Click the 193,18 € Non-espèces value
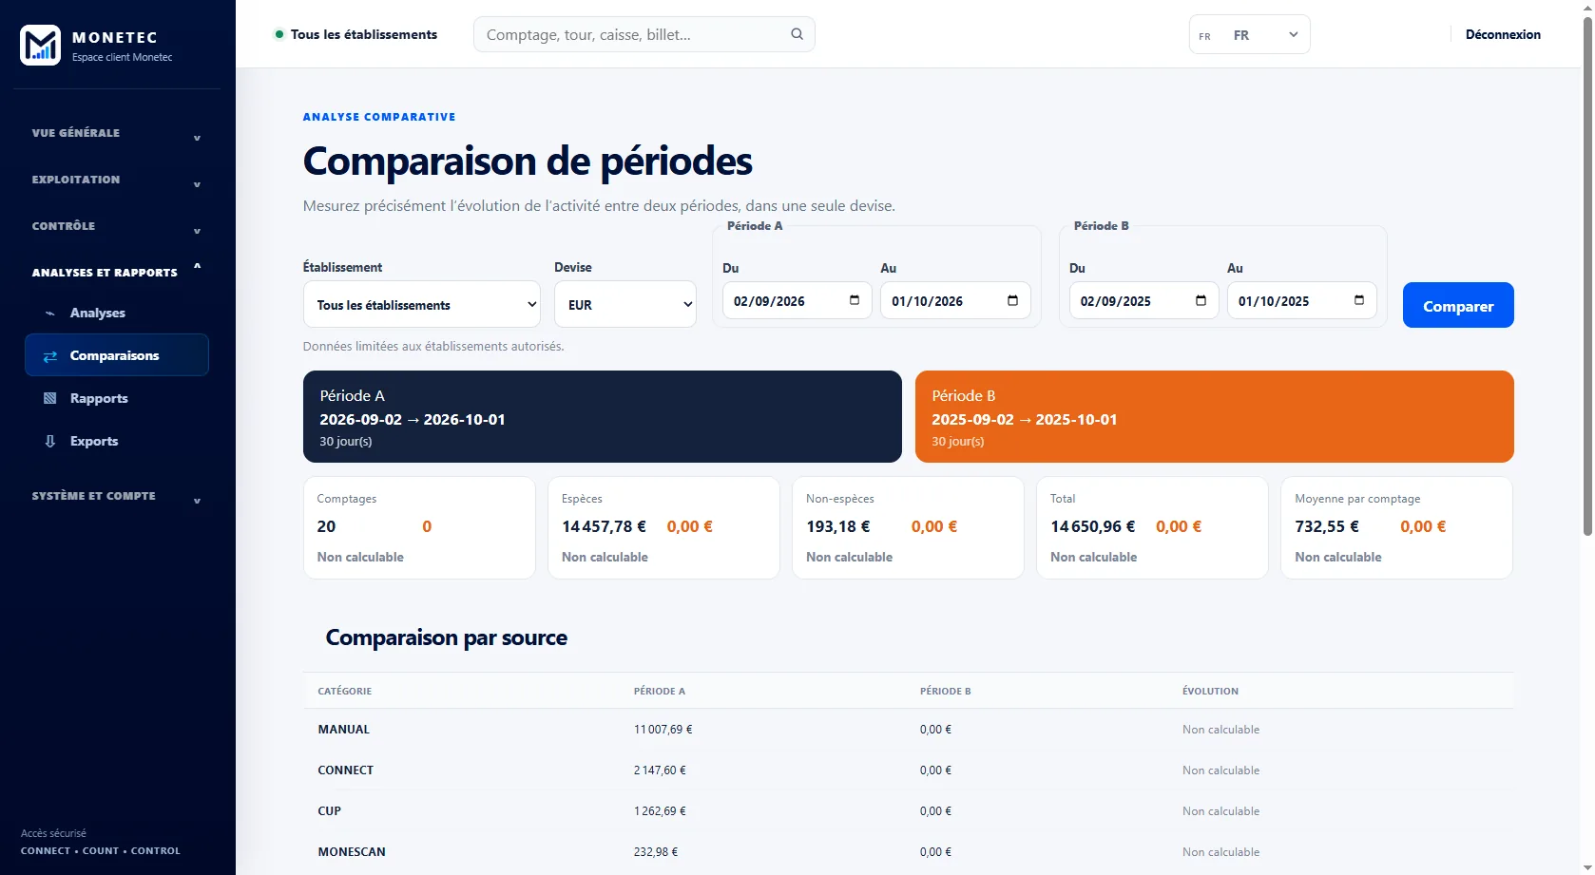Image resolution: width=1595 pixels, height=875 pixels. [838, 526]
